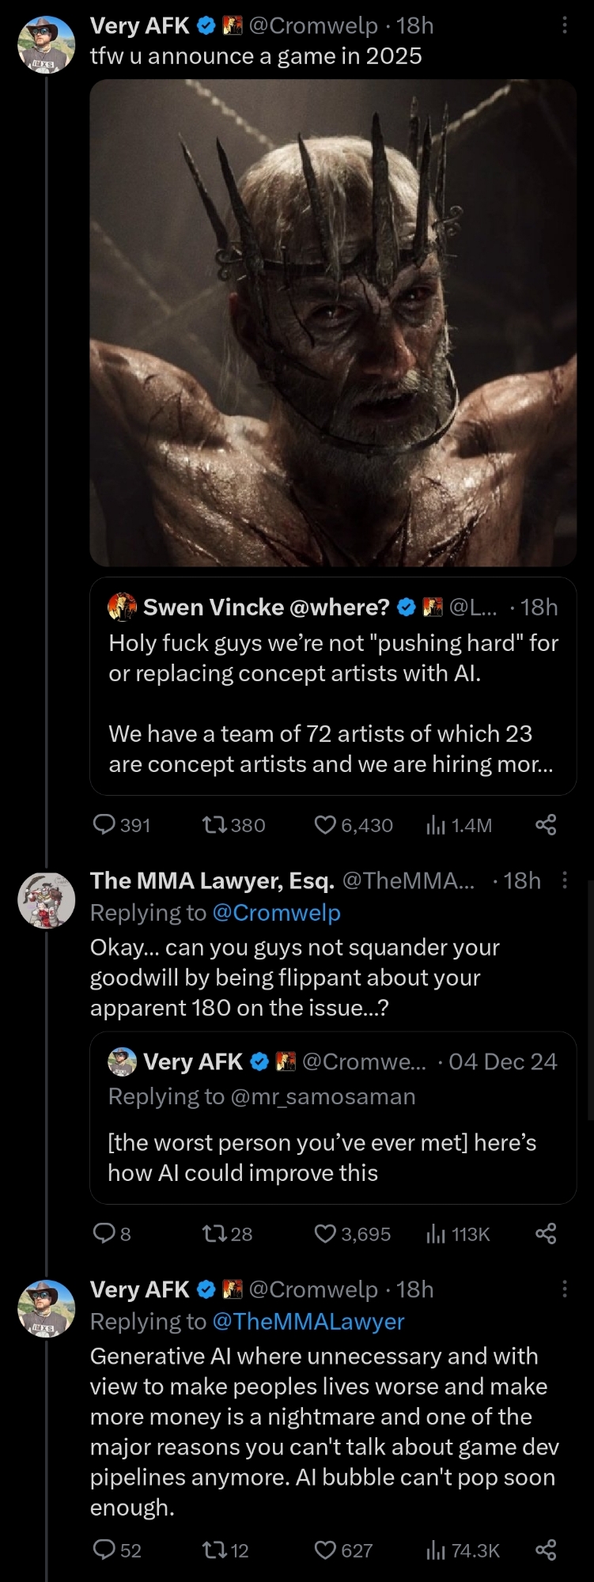
Task: Open the crowned man image
Action: (333, 322)
